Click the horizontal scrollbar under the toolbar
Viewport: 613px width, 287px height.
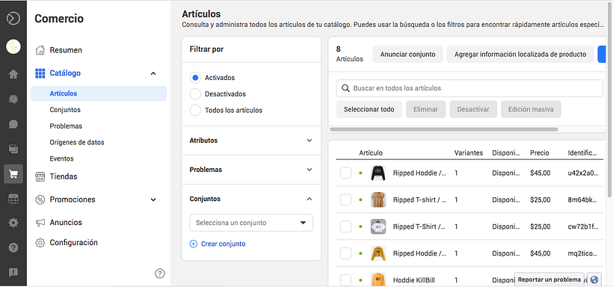pos(444,129)
